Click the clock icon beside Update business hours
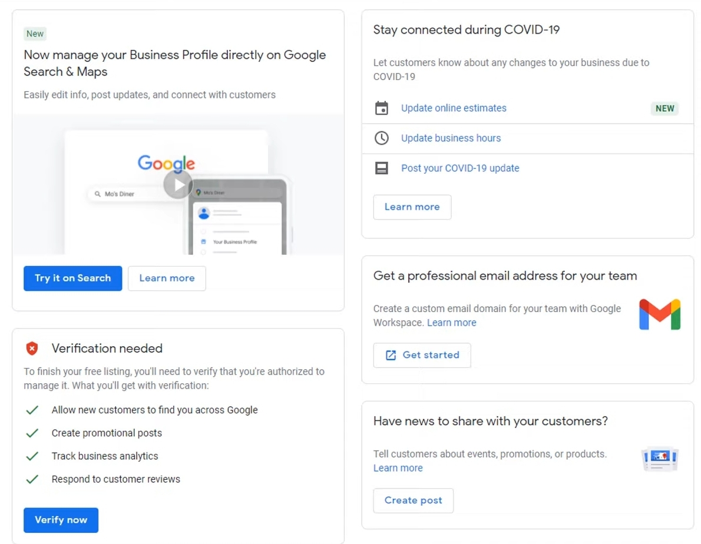Screen dimensions: 701x544 381,138
